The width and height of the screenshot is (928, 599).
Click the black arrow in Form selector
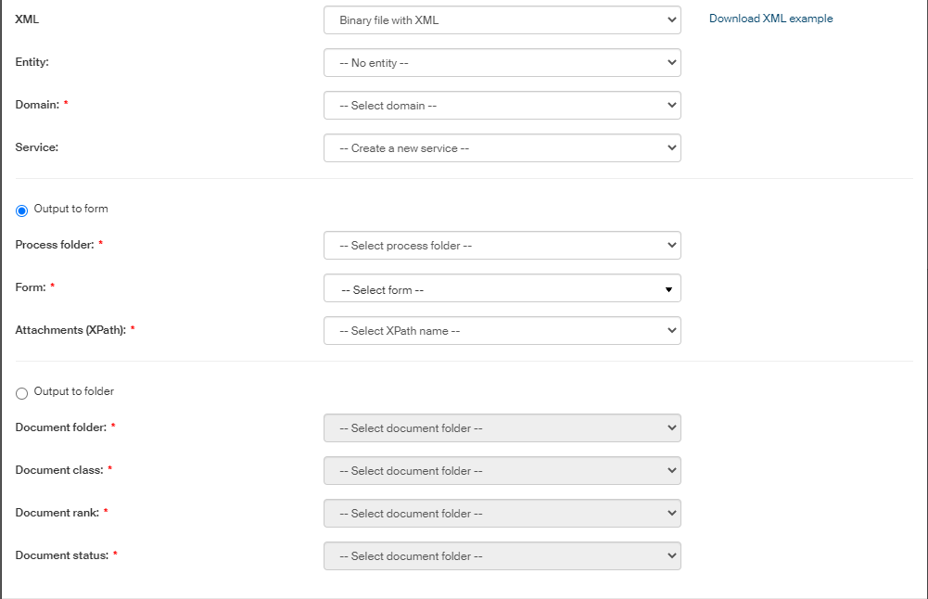[668, 289]
